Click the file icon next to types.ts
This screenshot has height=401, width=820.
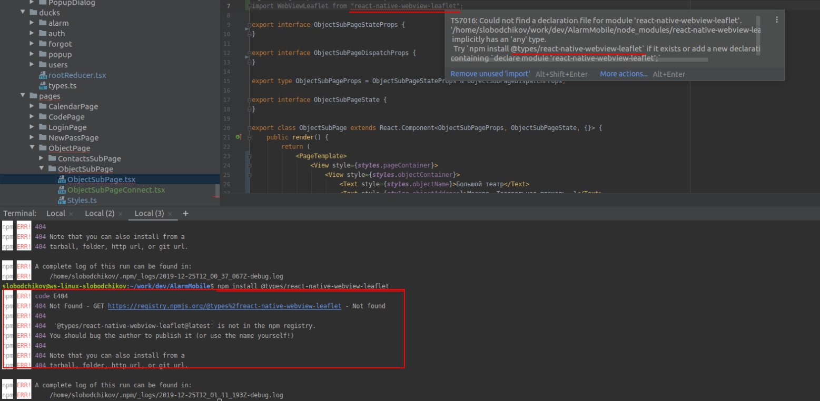43,86
